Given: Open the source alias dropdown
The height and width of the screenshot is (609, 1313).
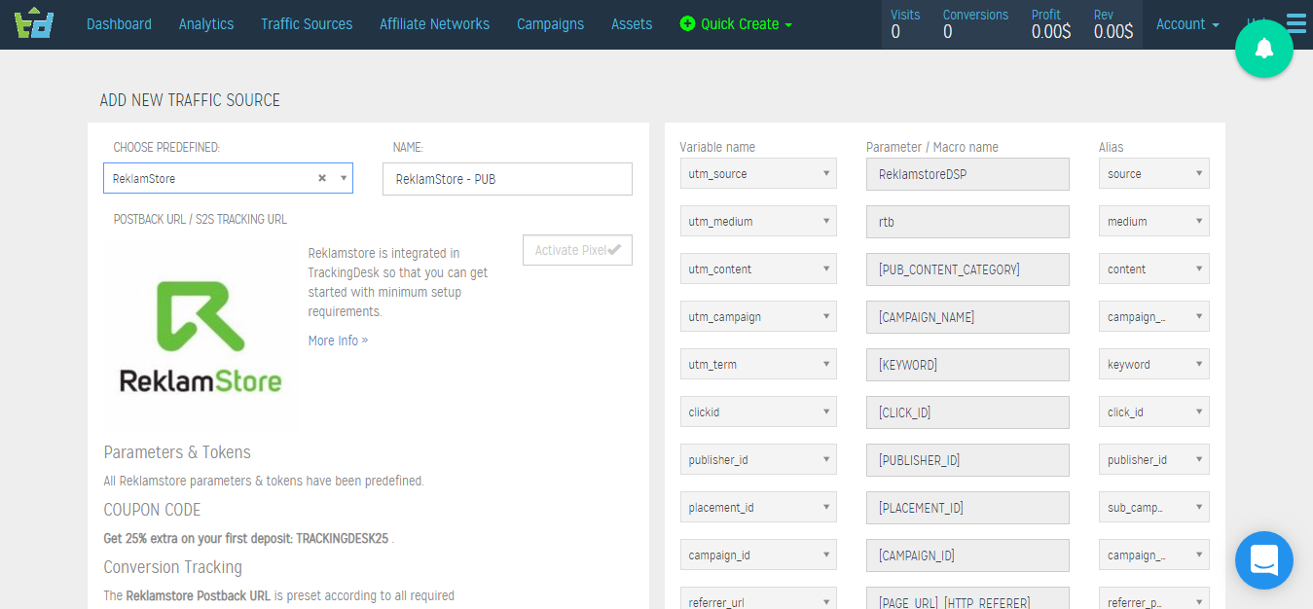Looking at the screenshot, I should (x=1154, y=173).
